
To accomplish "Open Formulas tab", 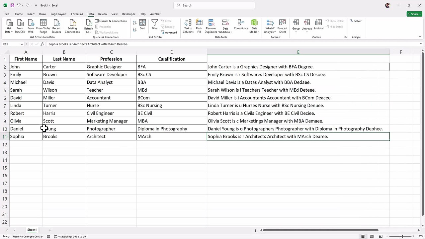I will (77, 14).
